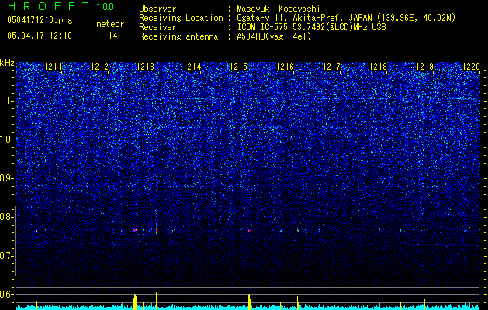
Task: Click the meteor count value 14
Action: (x=113, y=36)
